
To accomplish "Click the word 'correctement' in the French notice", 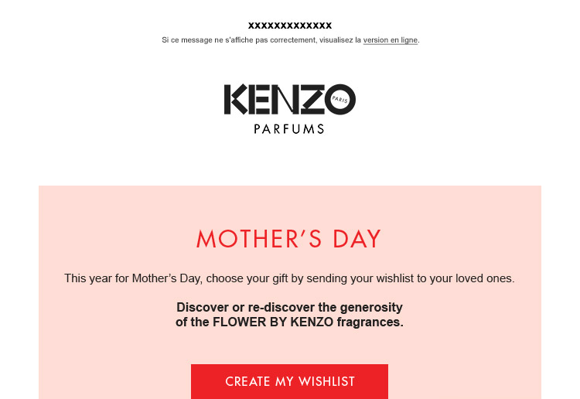I will (293, 40).
